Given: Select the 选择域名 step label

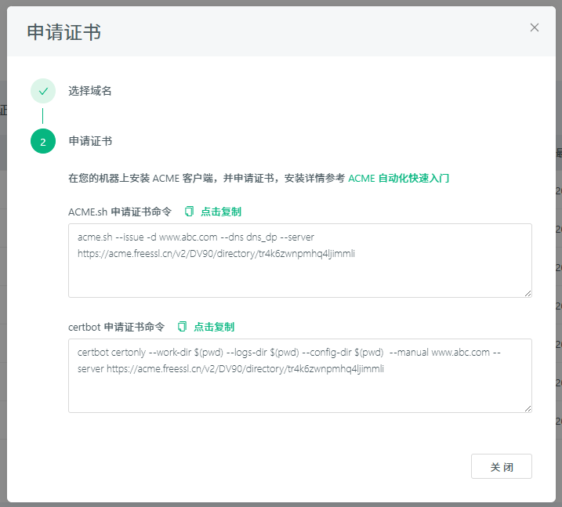Looking at the screenshot, I should coord(90,91).
